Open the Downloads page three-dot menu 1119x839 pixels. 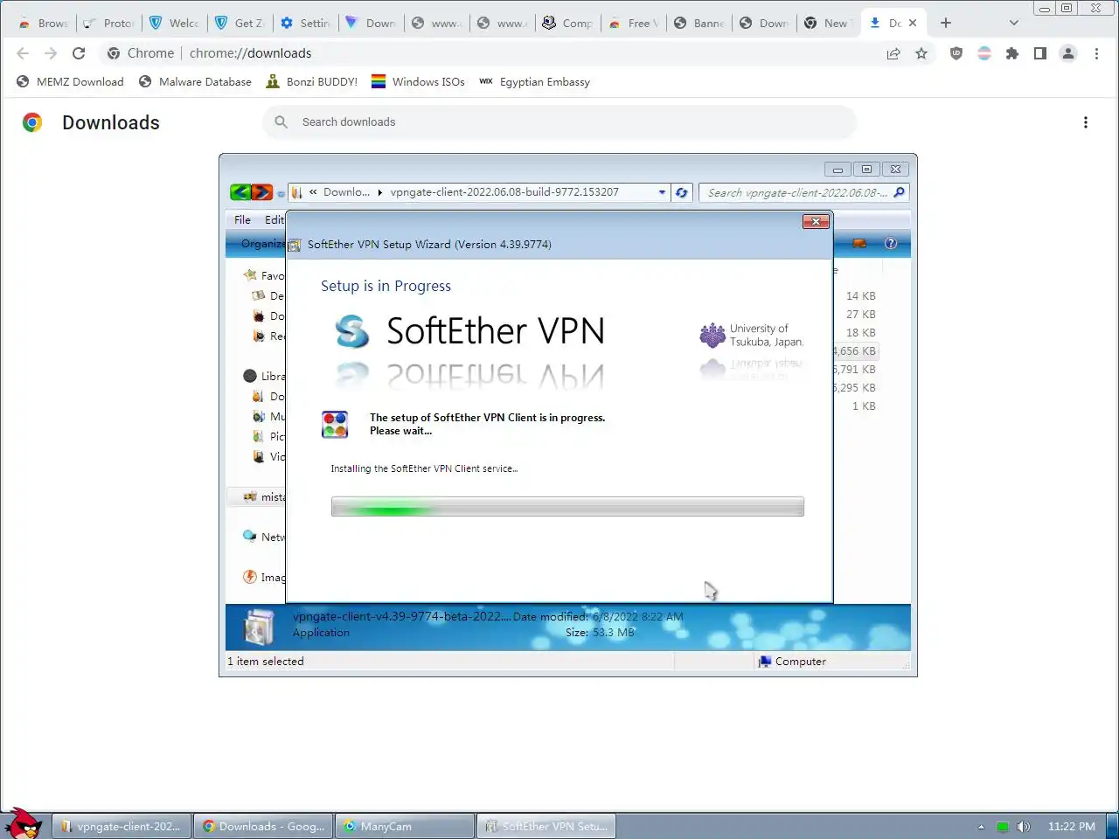1086,122
